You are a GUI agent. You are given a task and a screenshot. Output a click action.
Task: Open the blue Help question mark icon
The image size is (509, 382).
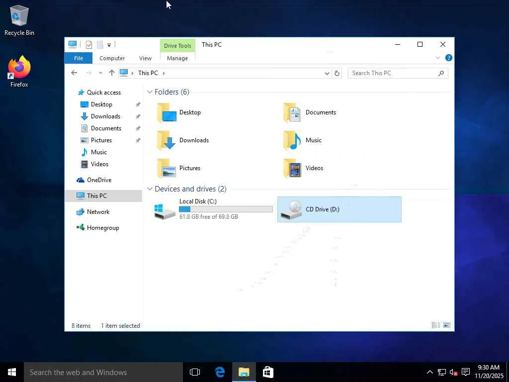(449, 58)
